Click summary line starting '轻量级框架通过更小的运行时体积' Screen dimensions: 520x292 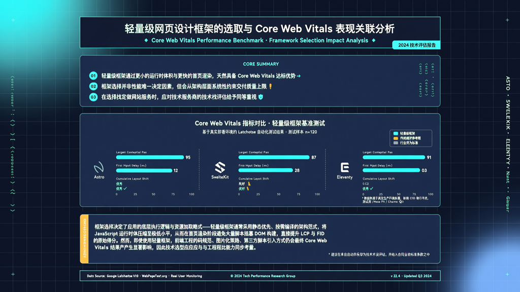tap(199, 76)
